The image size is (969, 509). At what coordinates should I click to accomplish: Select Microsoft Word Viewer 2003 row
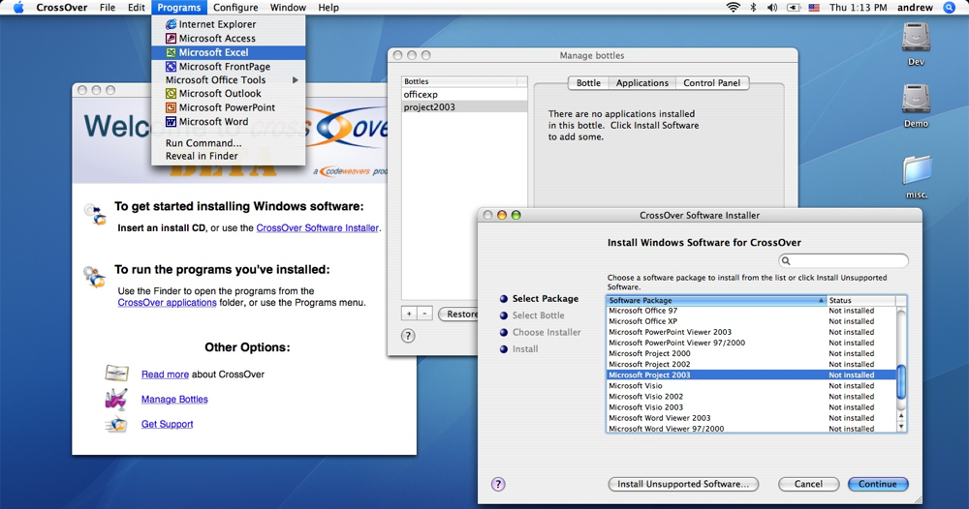point(752,418)
